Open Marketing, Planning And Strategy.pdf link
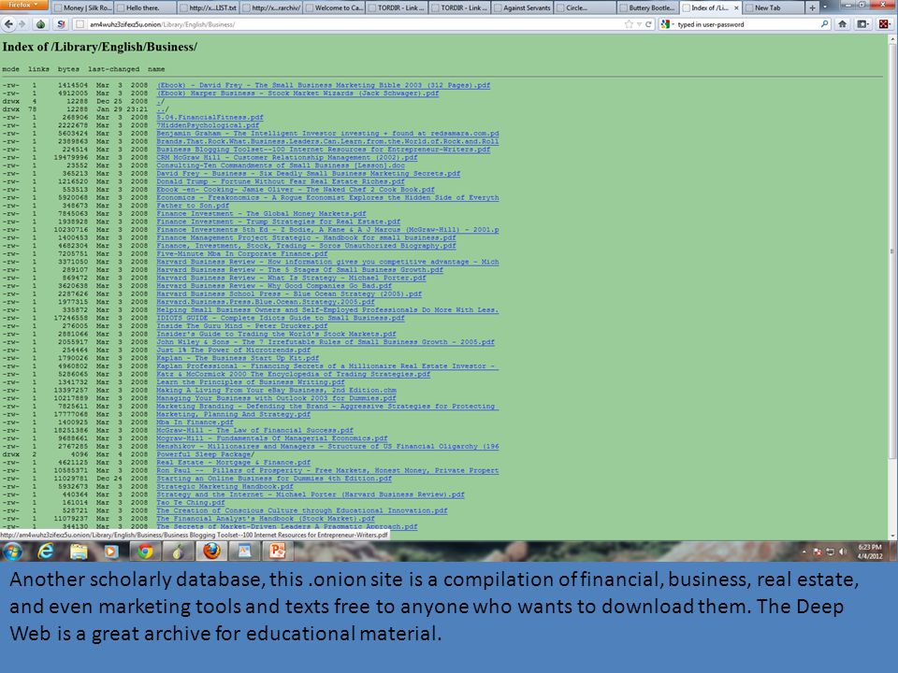Viewport: 898px width, 673px height. click(234, 414)
